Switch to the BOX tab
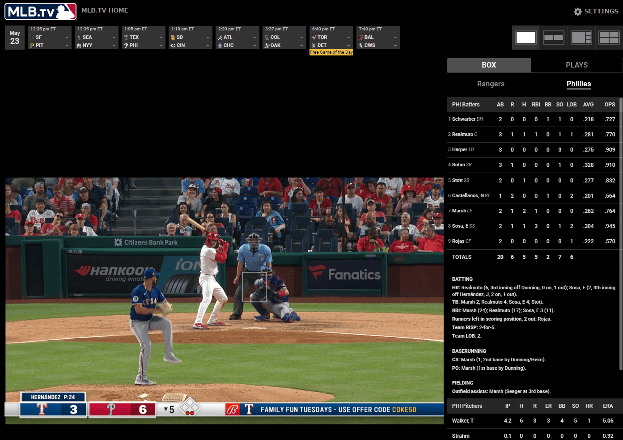The image size is (623, 440). point(489,65)
